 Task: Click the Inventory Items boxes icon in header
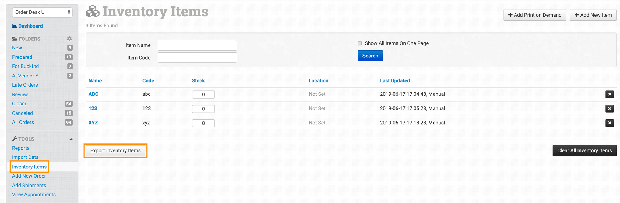point(93,12)
